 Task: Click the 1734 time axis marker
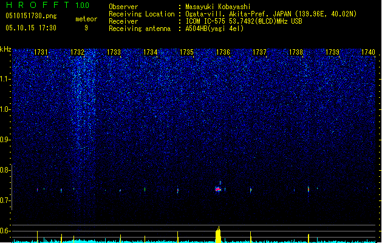[151, 52]
